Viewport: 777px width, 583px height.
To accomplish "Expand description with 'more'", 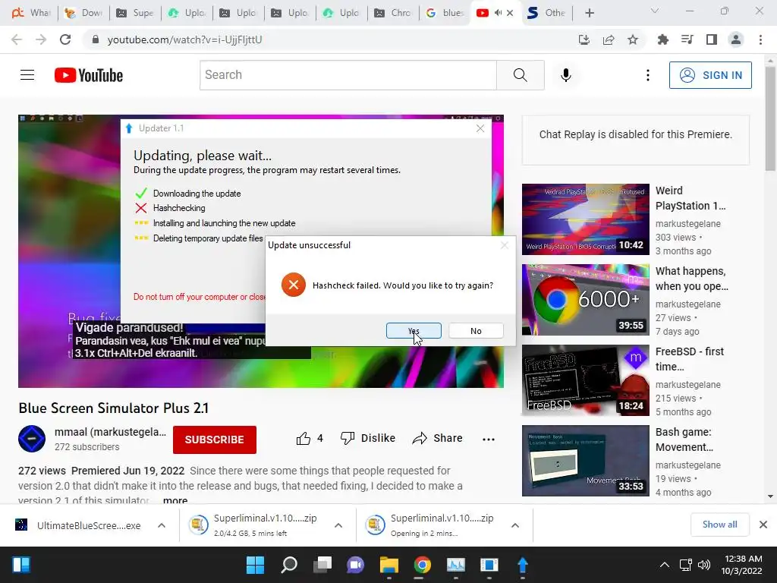I will point(175,499).
